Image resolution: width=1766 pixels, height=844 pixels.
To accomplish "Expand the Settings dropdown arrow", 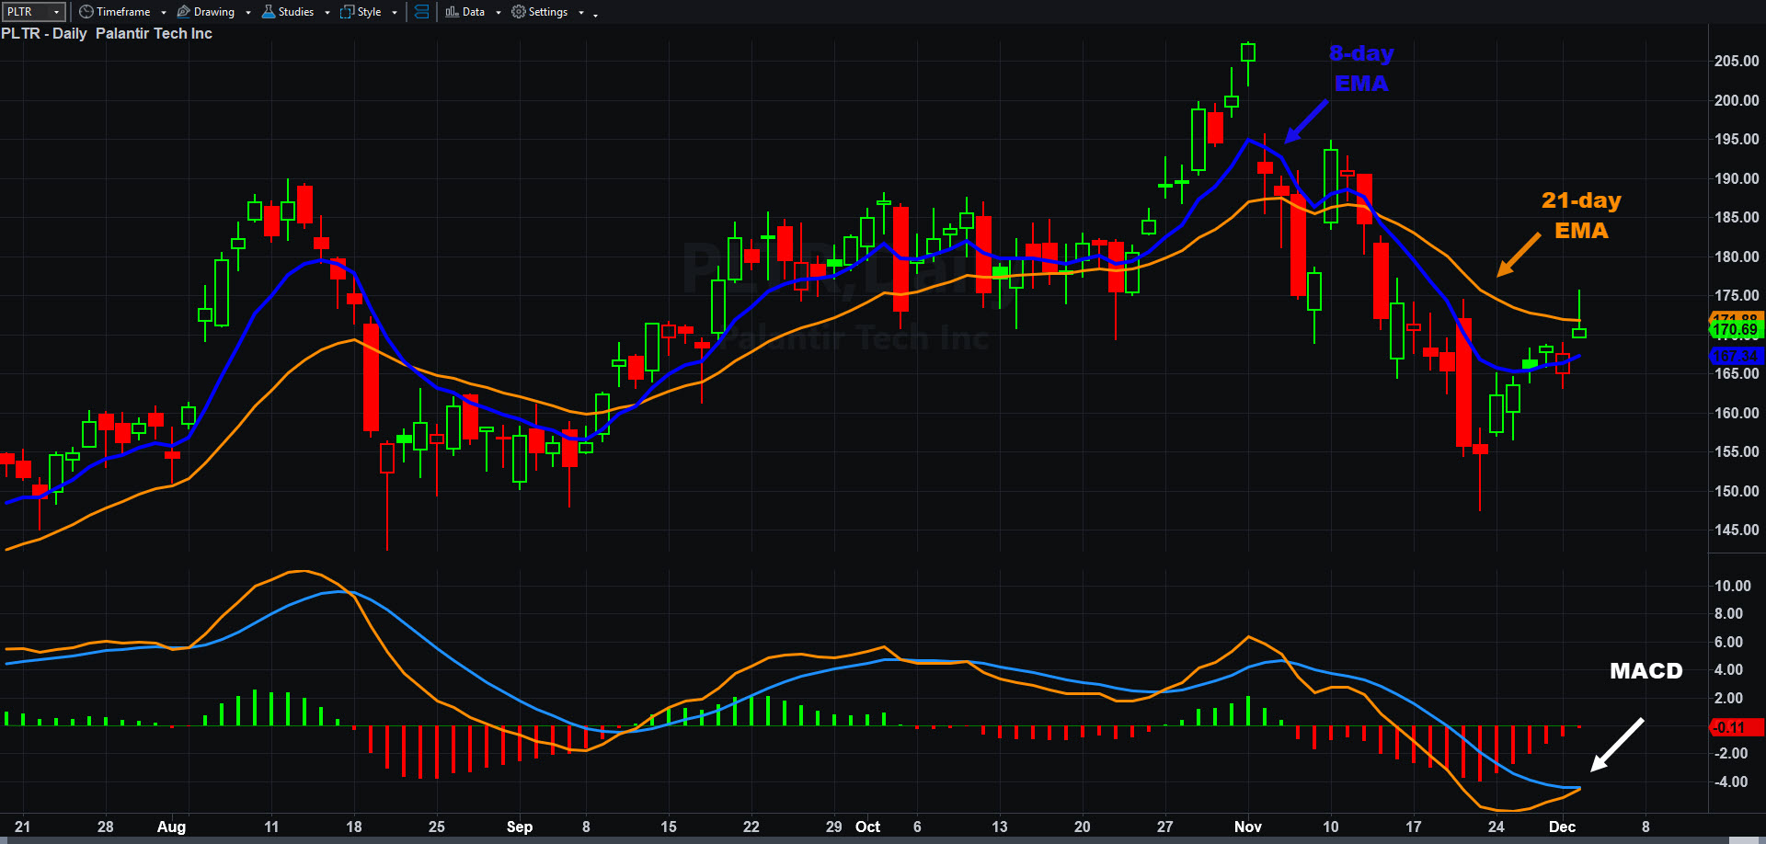I will point(581,13).
